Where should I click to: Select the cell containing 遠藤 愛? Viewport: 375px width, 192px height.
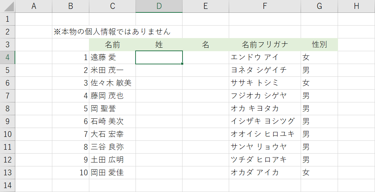pyautogui.click(x=112, y=57)
